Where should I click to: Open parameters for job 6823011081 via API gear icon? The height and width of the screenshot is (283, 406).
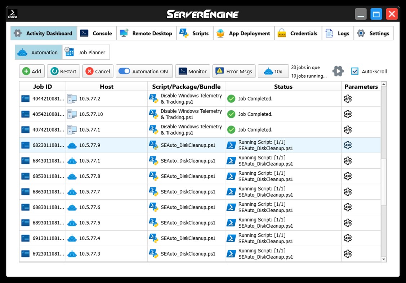tap(348, 145)
